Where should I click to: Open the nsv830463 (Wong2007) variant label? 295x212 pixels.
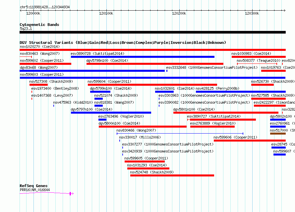tap(40, 53)
